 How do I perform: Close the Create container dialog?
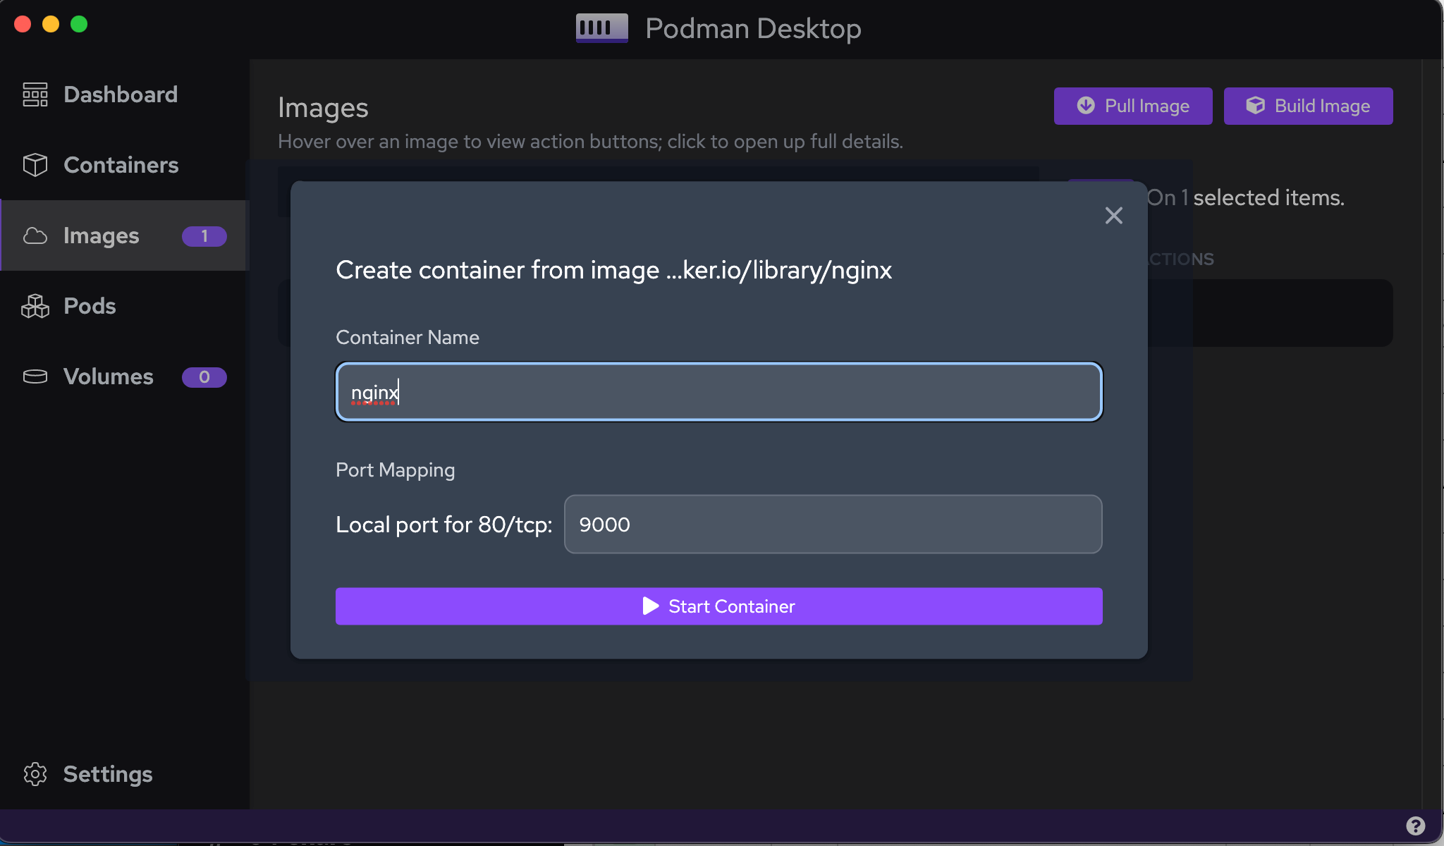pos(1113,216)
